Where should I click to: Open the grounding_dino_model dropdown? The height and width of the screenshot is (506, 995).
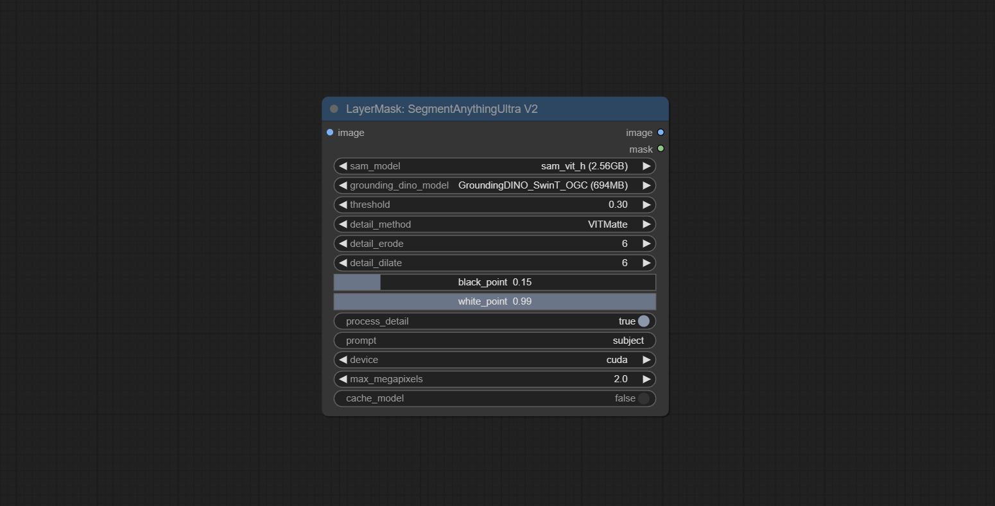coord(494,185)
